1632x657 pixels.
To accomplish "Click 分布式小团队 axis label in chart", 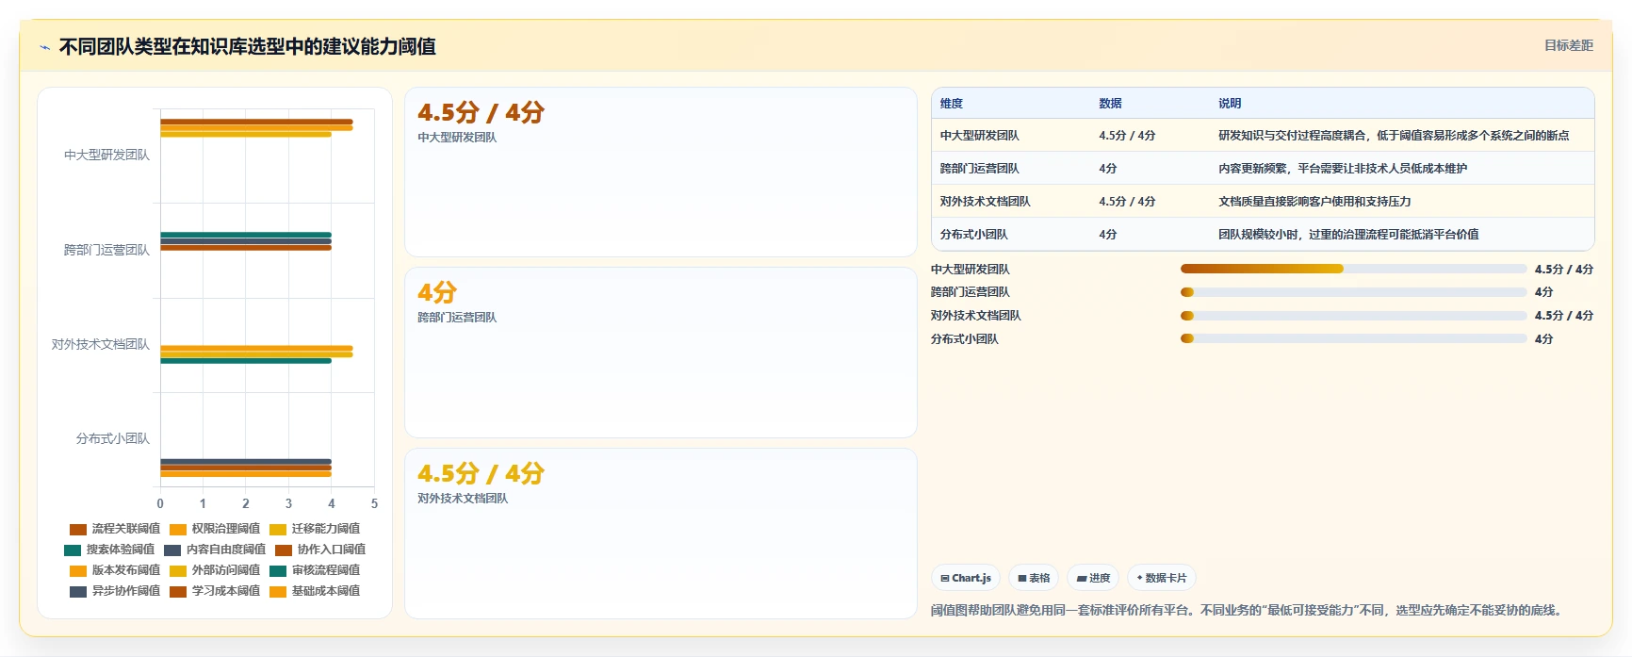I will [x=112, y=438].
